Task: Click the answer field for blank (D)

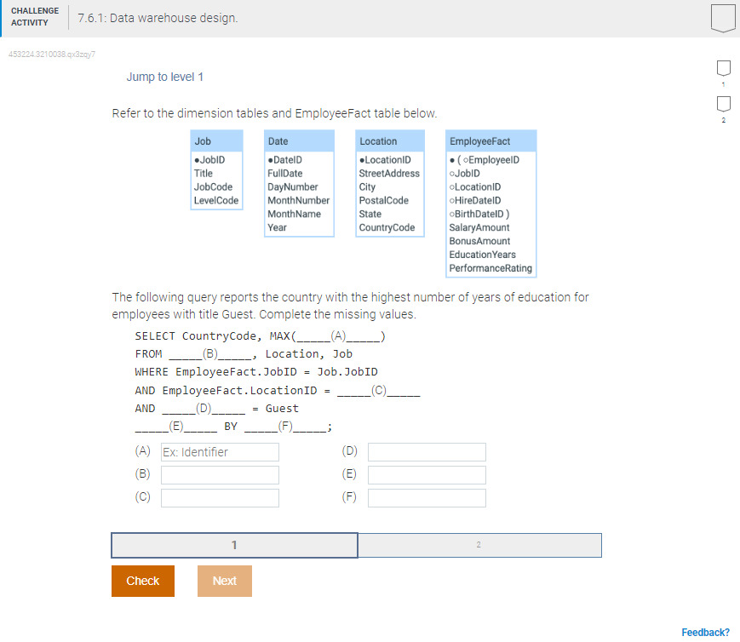Action: tap(426, 451)
